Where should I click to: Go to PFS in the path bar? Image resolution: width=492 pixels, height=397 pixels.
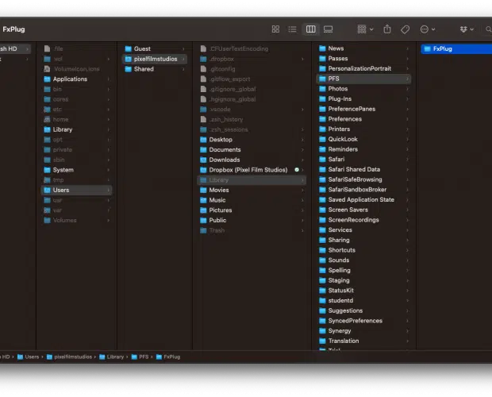point(140,357)
